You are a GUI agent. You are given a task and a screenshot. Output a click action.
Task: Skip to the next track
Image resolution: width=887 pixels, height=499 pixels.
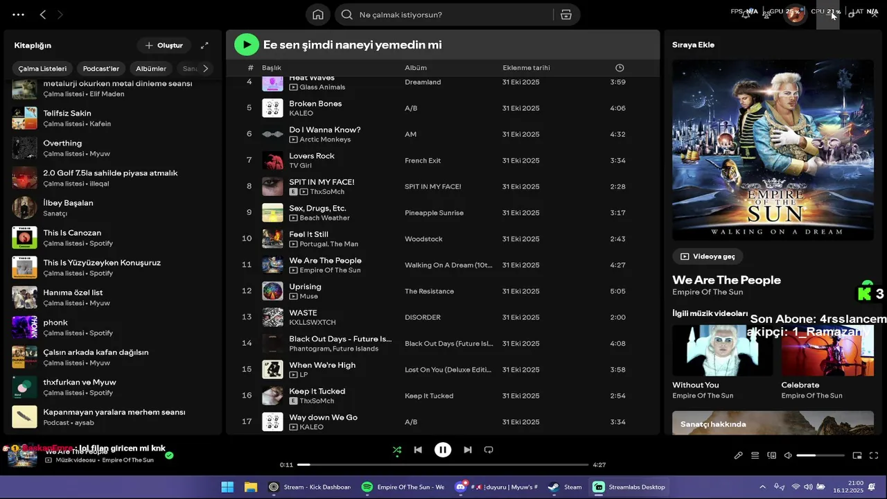pos(468,450)
